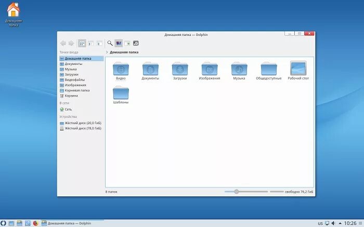Viewport: 364px width, 227px height.
Task: Click the volume speaker tray icon
Action: 333,223
